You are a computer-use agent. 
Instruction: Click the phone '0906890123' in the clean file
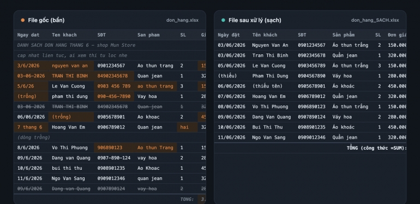coord(311,107)
